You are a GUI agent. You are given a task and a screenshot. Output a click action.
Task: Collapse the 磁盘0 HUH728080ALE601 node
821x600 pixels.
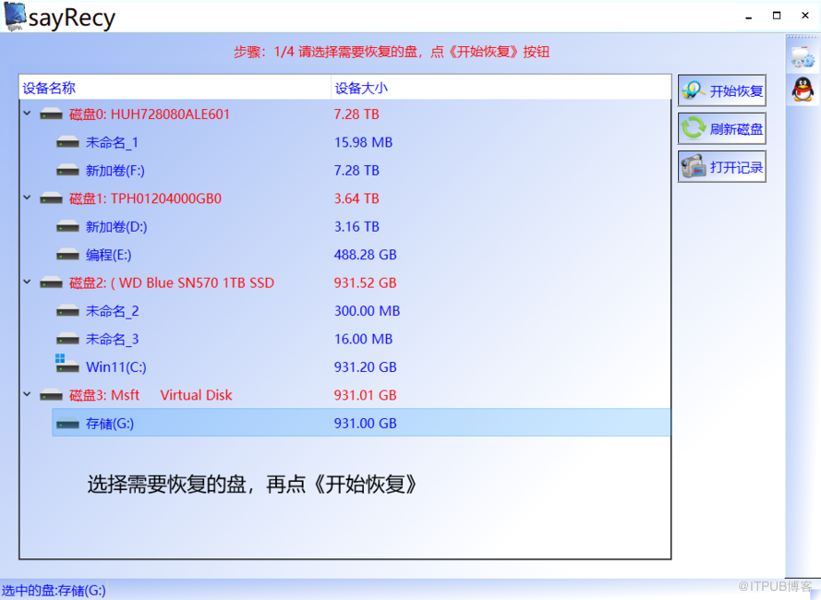27,114
